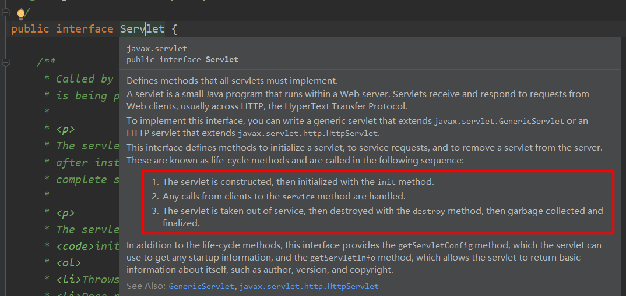Image resolution: width=626 pixels, height=296 pixels.
Task: Click the opening brace after Servlet
Action: pos(174,30)
